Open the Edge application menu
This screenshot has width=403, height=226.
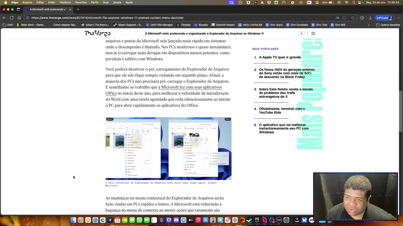[15, 3]
